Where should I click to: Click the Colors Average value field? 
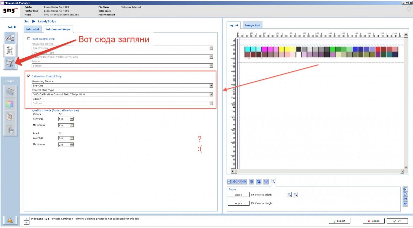[64, 119]
